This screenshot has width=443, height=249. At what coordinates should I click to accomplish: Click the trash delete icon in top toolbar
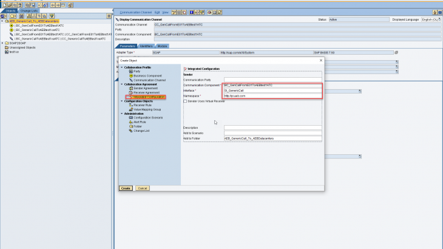pos(20,5)
